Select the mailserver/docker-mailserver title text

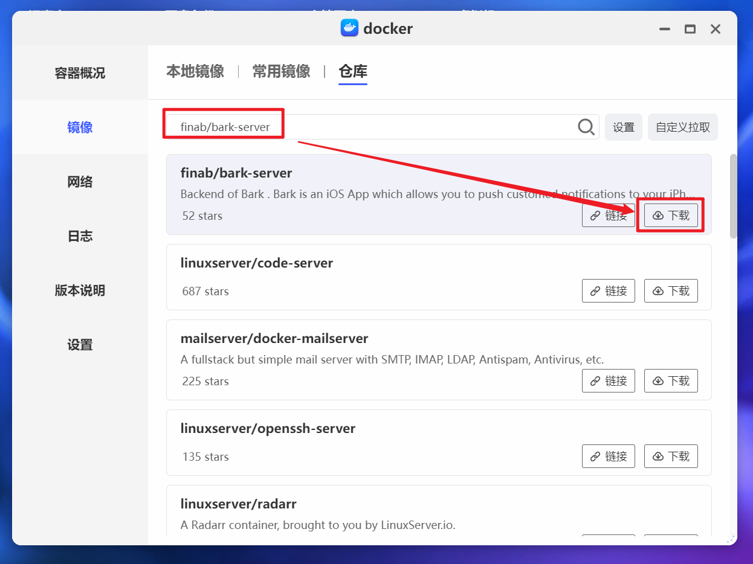coord(274,338)
